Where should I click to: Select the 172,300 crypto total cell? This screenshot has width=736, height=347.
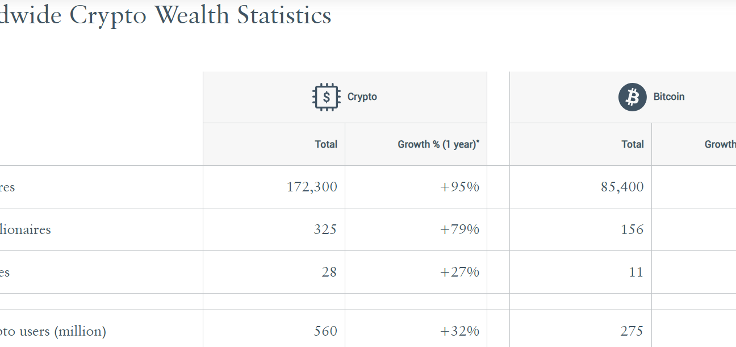(x=312, y=187)
